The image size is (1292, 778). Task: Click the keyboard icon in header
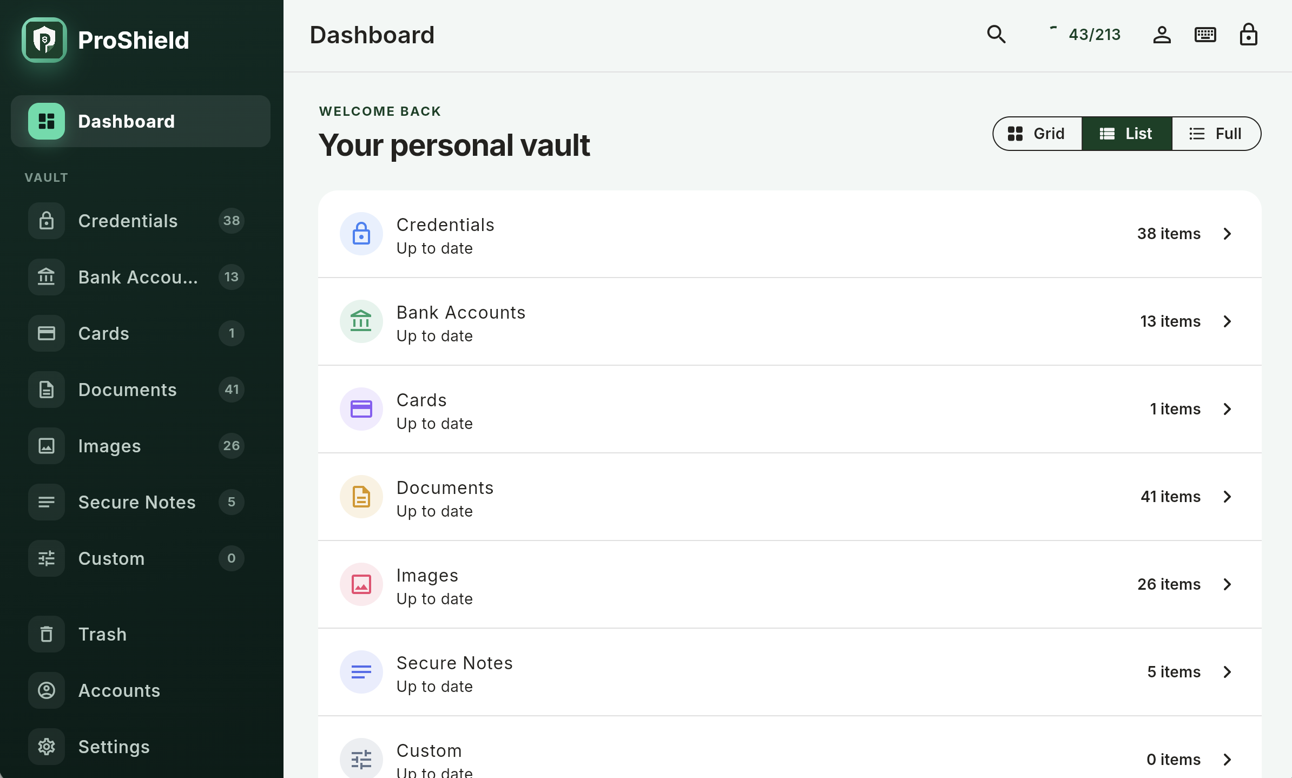pos(1205,35)
